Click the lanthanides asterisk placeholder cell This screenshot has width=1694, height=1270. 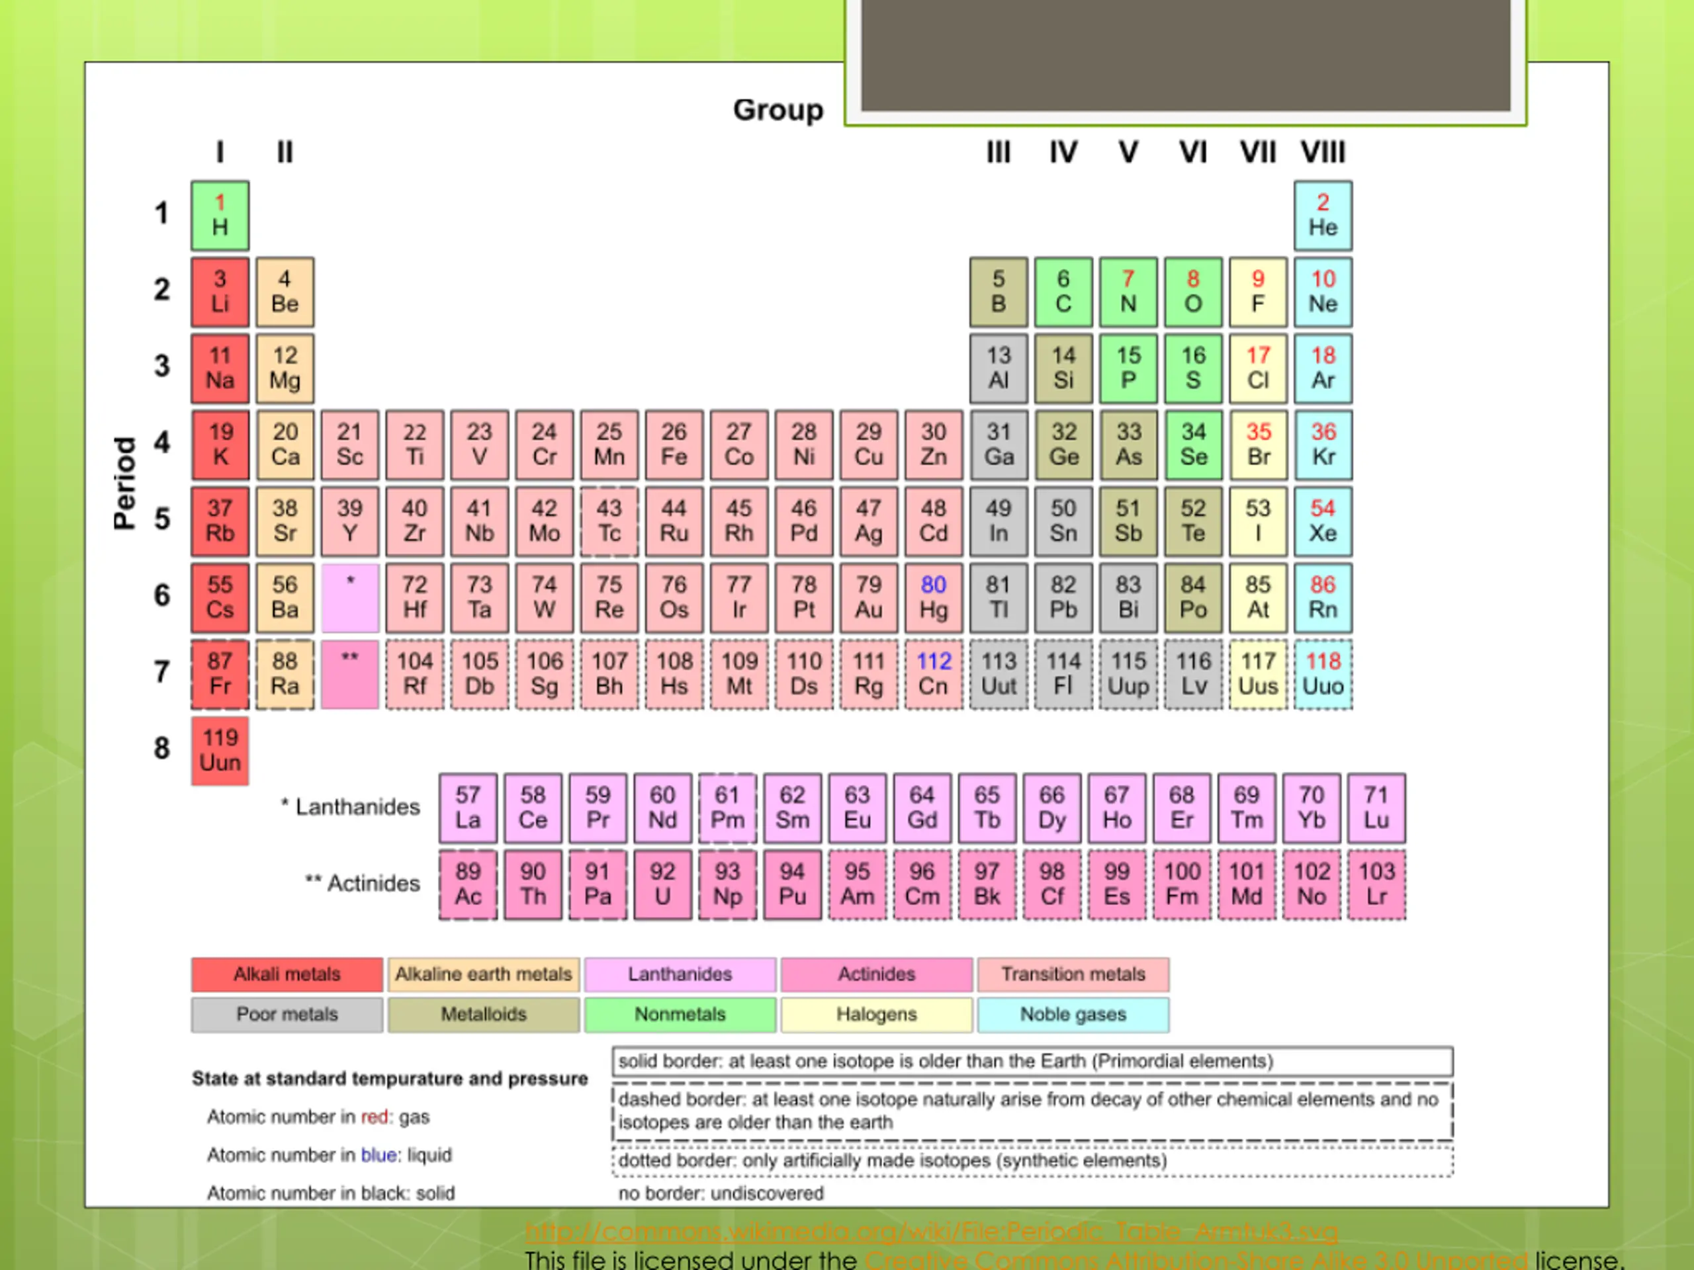coord(350,598)
